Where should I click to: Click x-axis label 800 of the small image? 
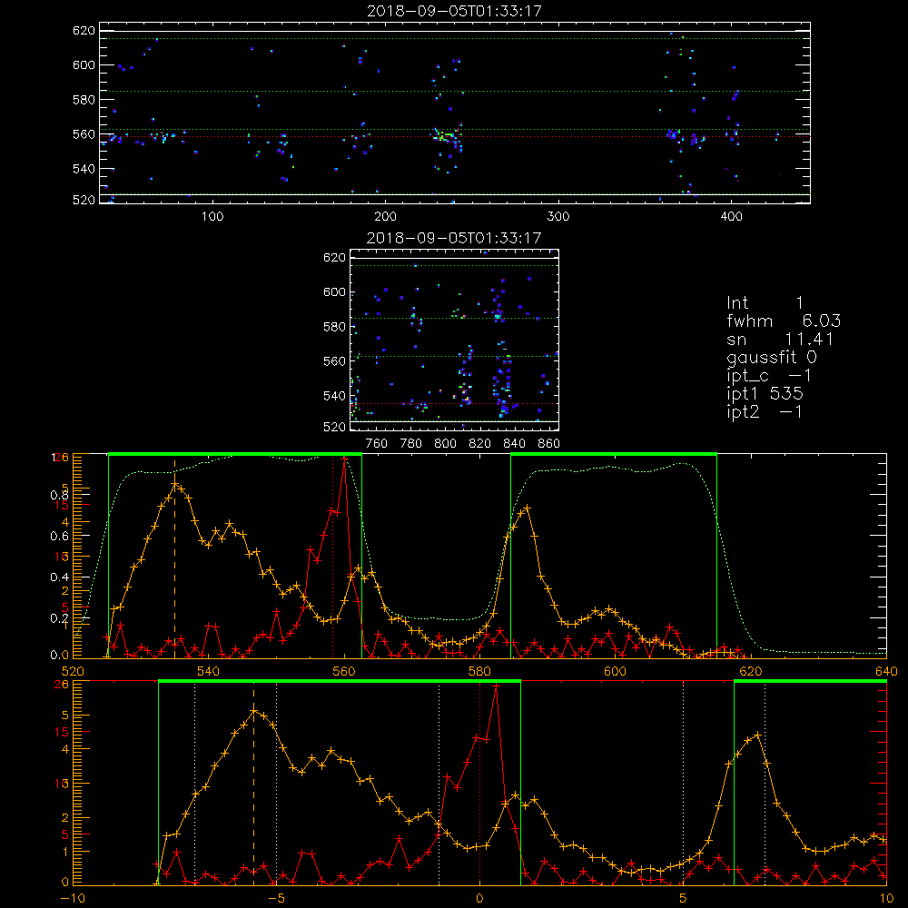pyautogui.click(x=445, y=444)
